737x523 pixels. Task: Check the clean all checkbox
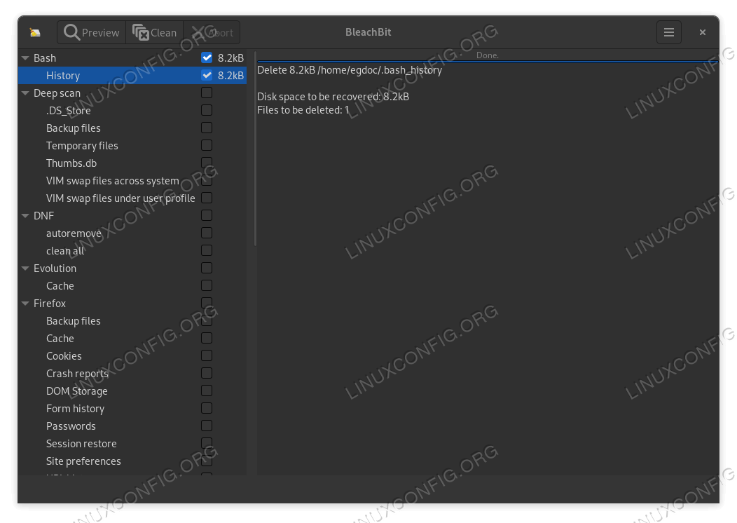pos(207,251)
